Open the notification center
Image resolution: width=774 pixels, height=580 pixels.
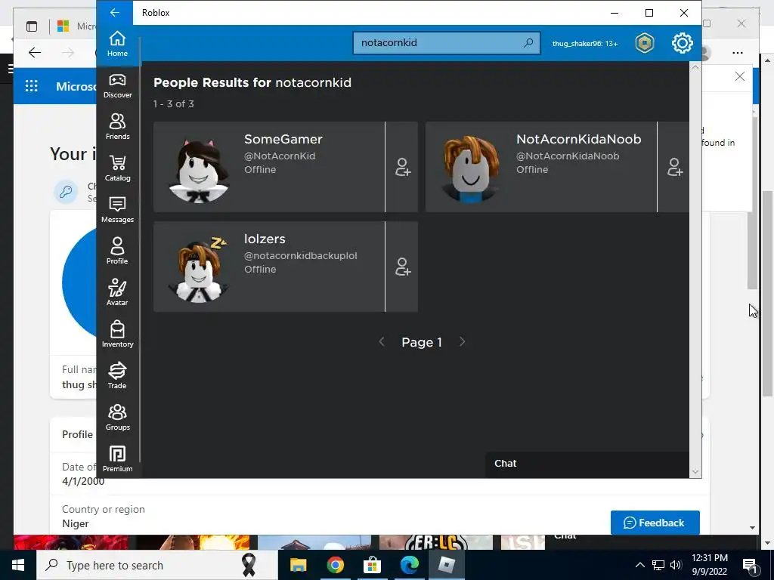point(751,565)
